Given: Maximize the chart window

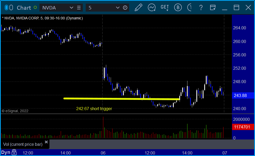Looking at the screenshot, I should [236, 7].
